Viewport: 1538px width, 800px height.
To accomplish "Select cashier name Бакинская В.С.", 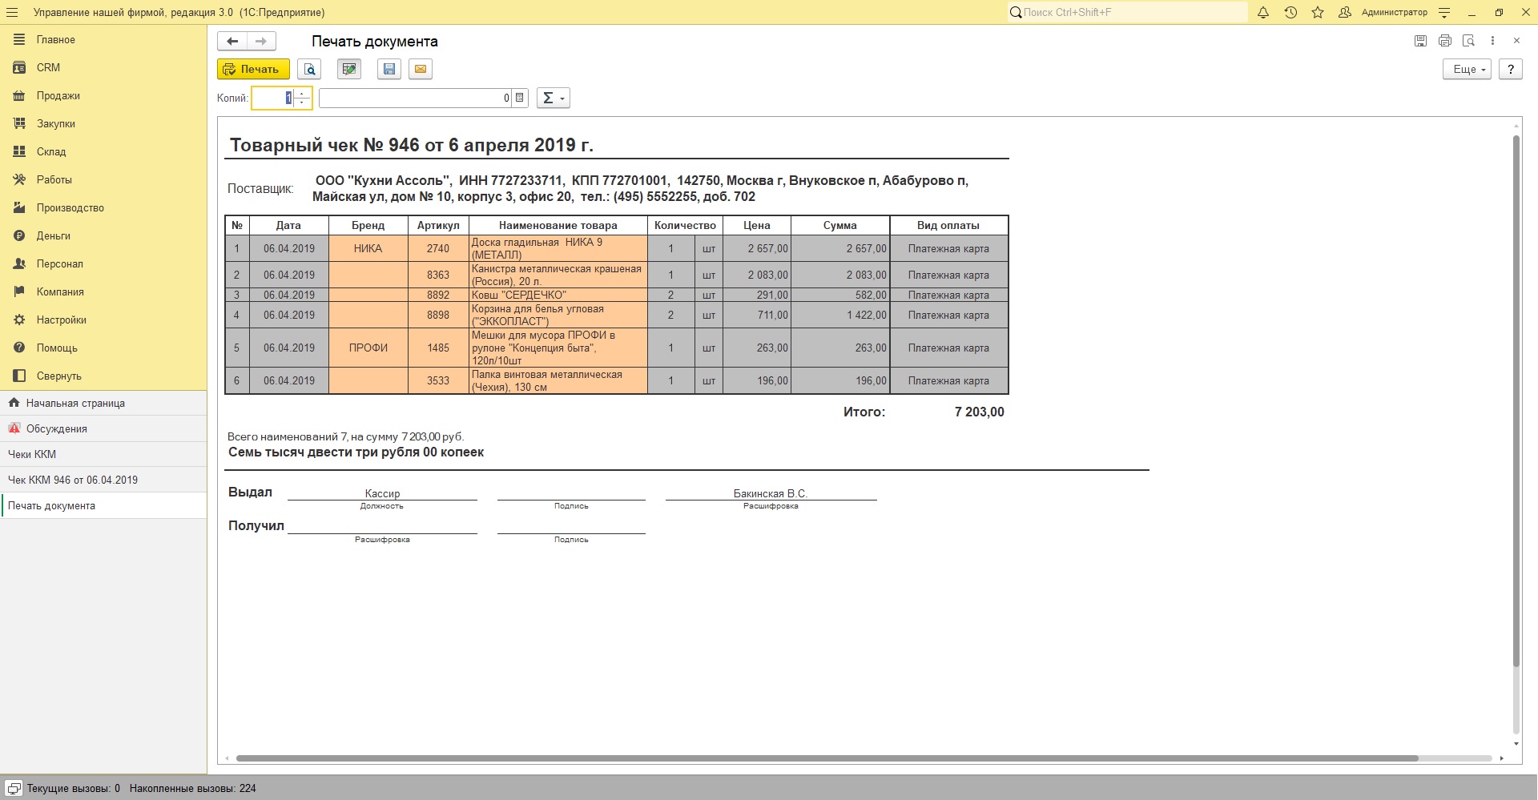I will tap(771, 493).
